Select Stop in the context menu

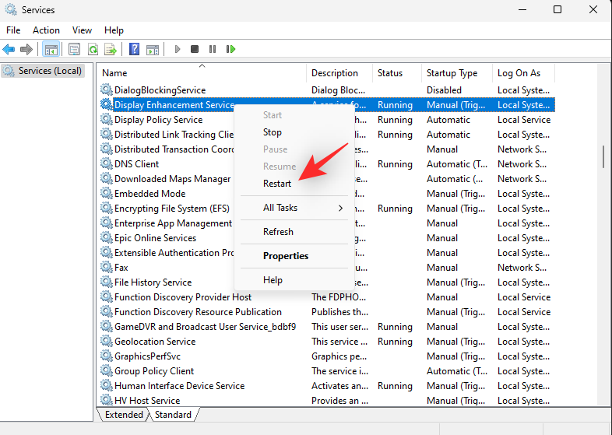tap(273, 132)
